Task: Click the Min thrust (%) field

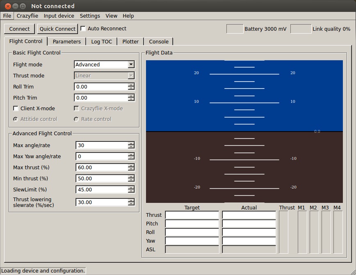Action: 102,179
